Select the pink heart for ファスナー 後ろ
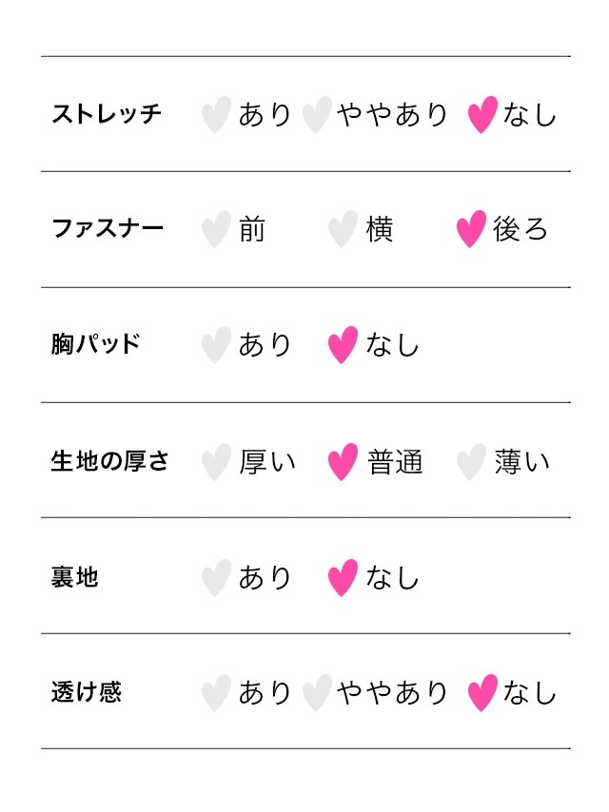Viewport: 609px width, 812px height. tap(471, 230)
